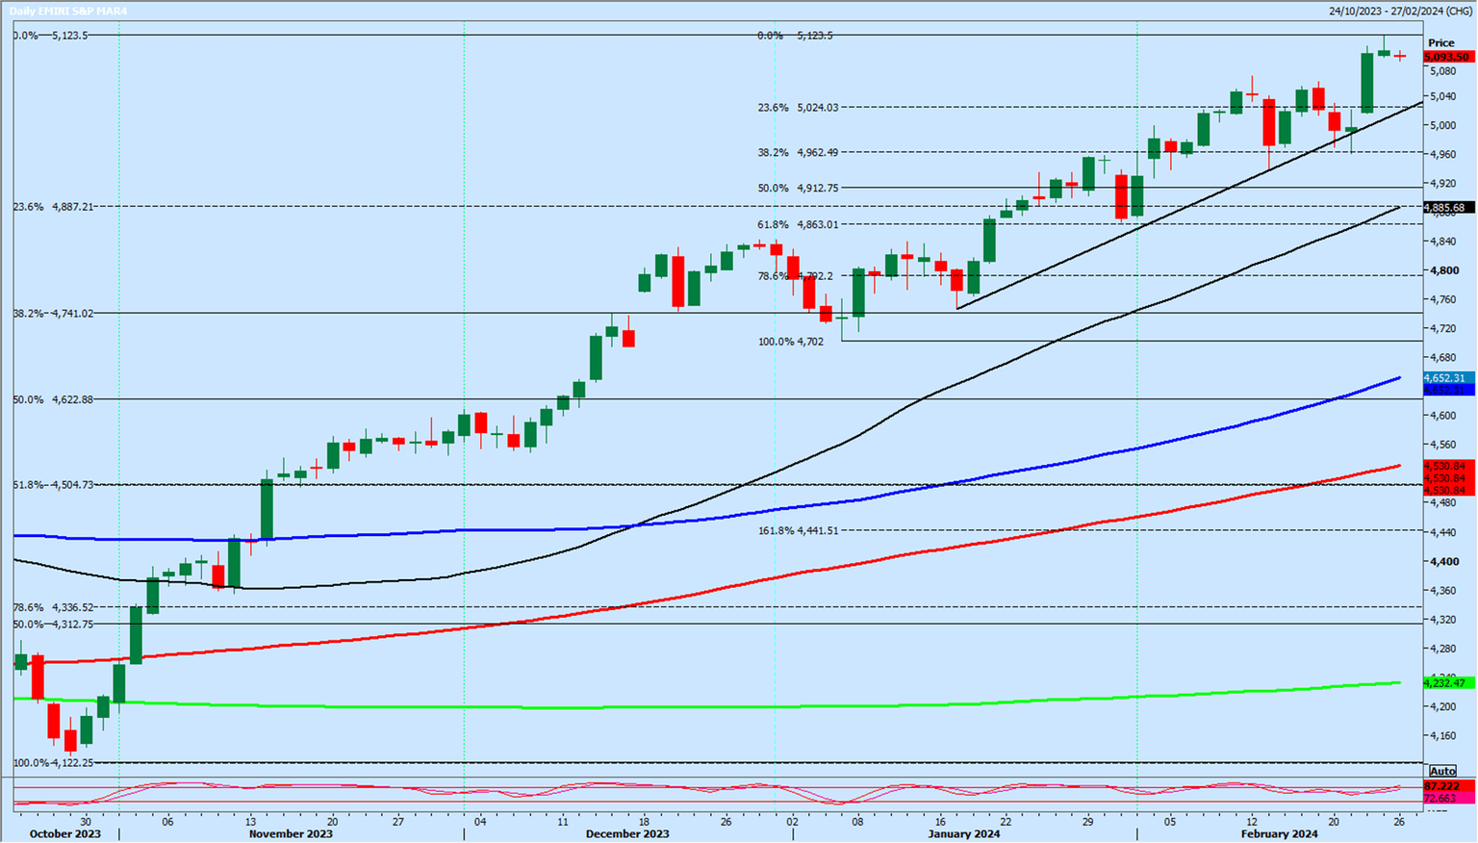Viewport: 1478px width, 843px height.
Task: Select the red last price tag 5,093.50
Action: point(1447,57)
